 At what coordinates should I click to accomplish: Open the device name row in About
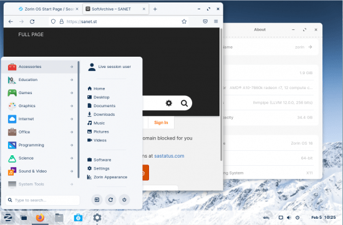point(271,47)
